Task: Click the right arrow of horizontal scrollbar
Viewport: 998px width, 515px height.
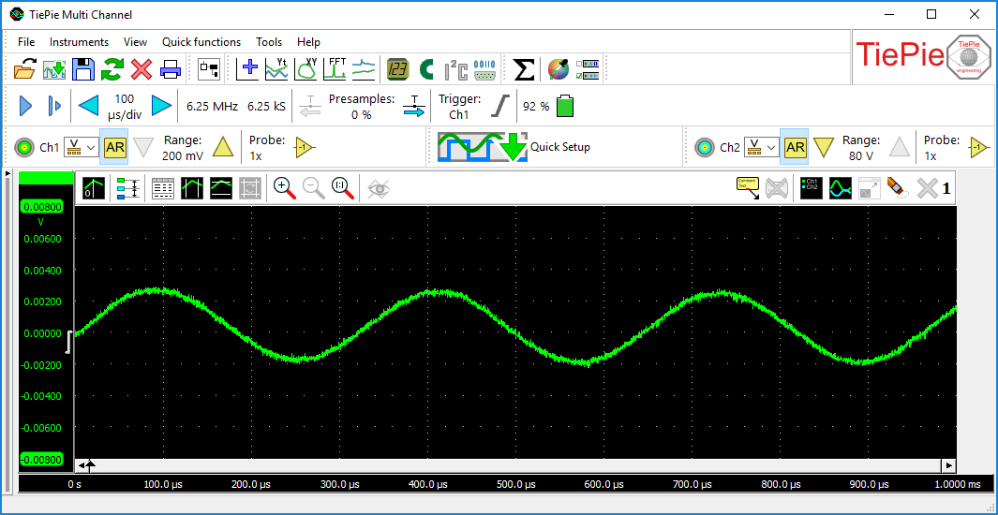Action: [948, 465]
